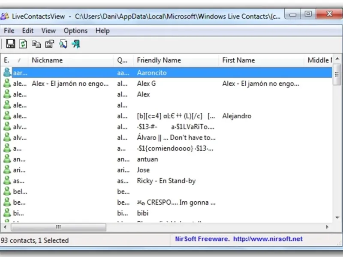343x257 pixels.
Task: Click the horizontal scrollbar right arrow
Action: tap(327, 227)
